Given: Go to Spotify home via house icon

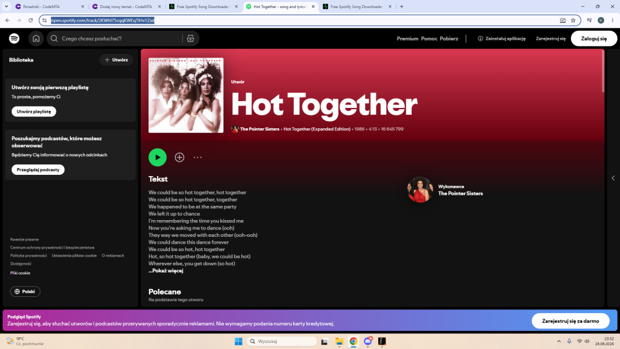Looking at the screenshot, I should coord(36,38).
